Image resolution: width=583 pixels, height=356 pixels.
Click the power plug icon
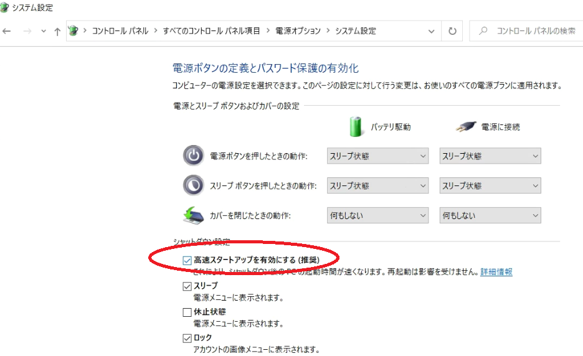point(466,127)
